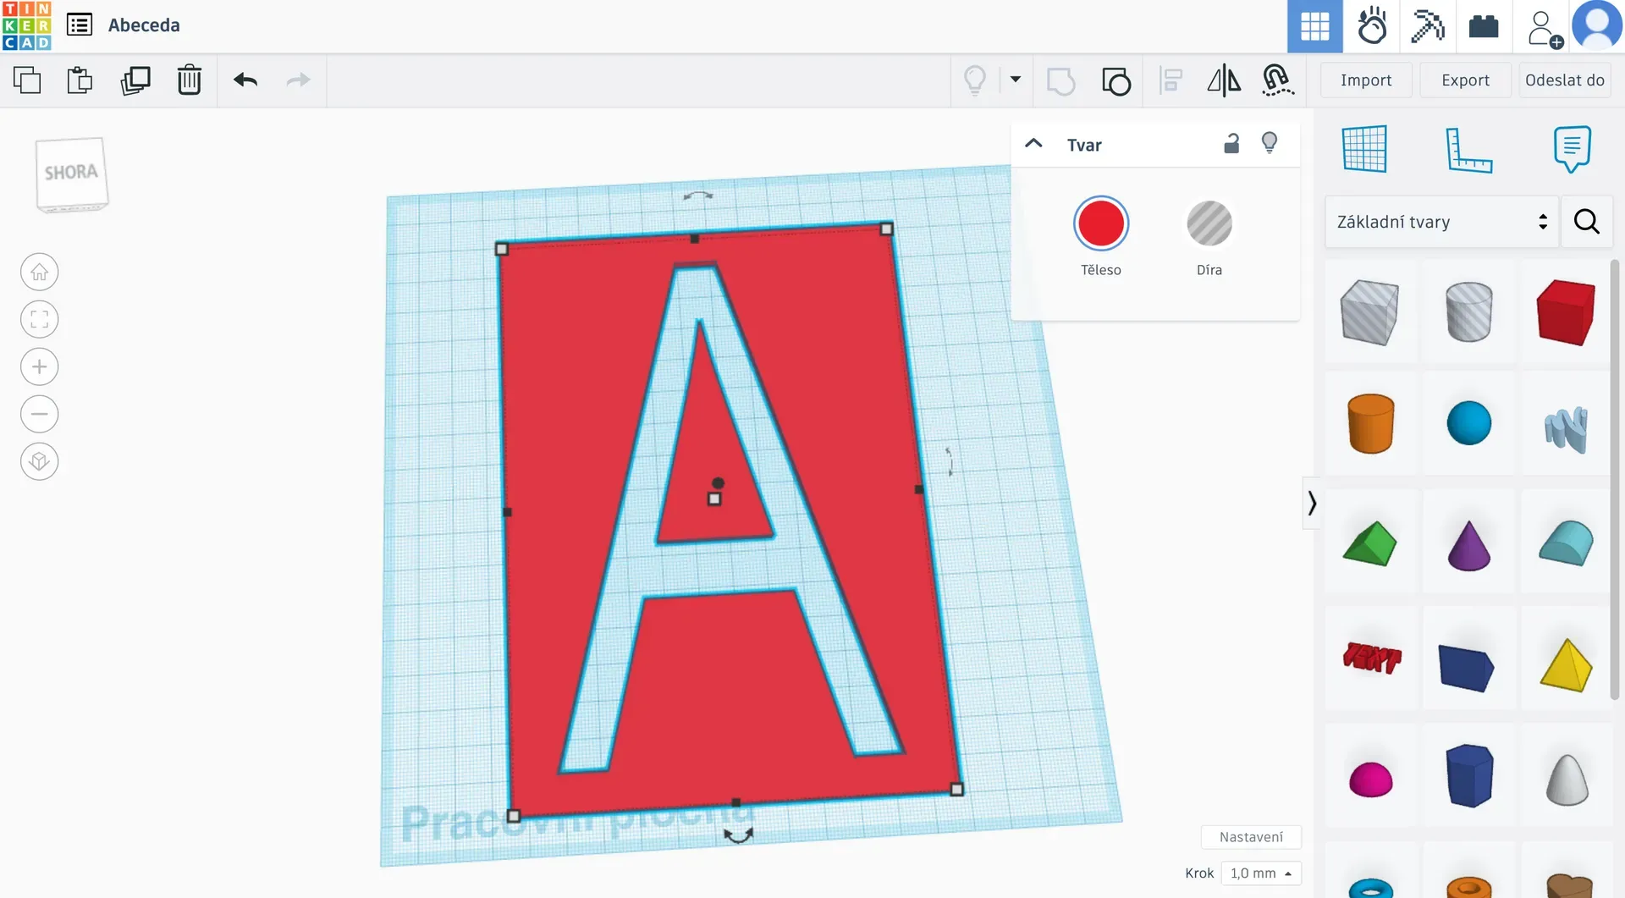Image resolution: width=1625 pixels, height=898 pixels.
Task: Click the undo arrow icon
Action: point(245,80)
